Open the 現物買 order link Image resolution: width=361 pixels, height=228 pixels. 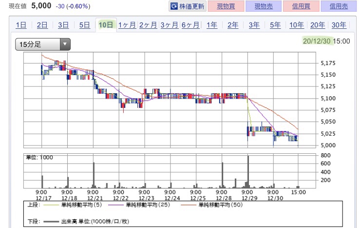(226, 6)
